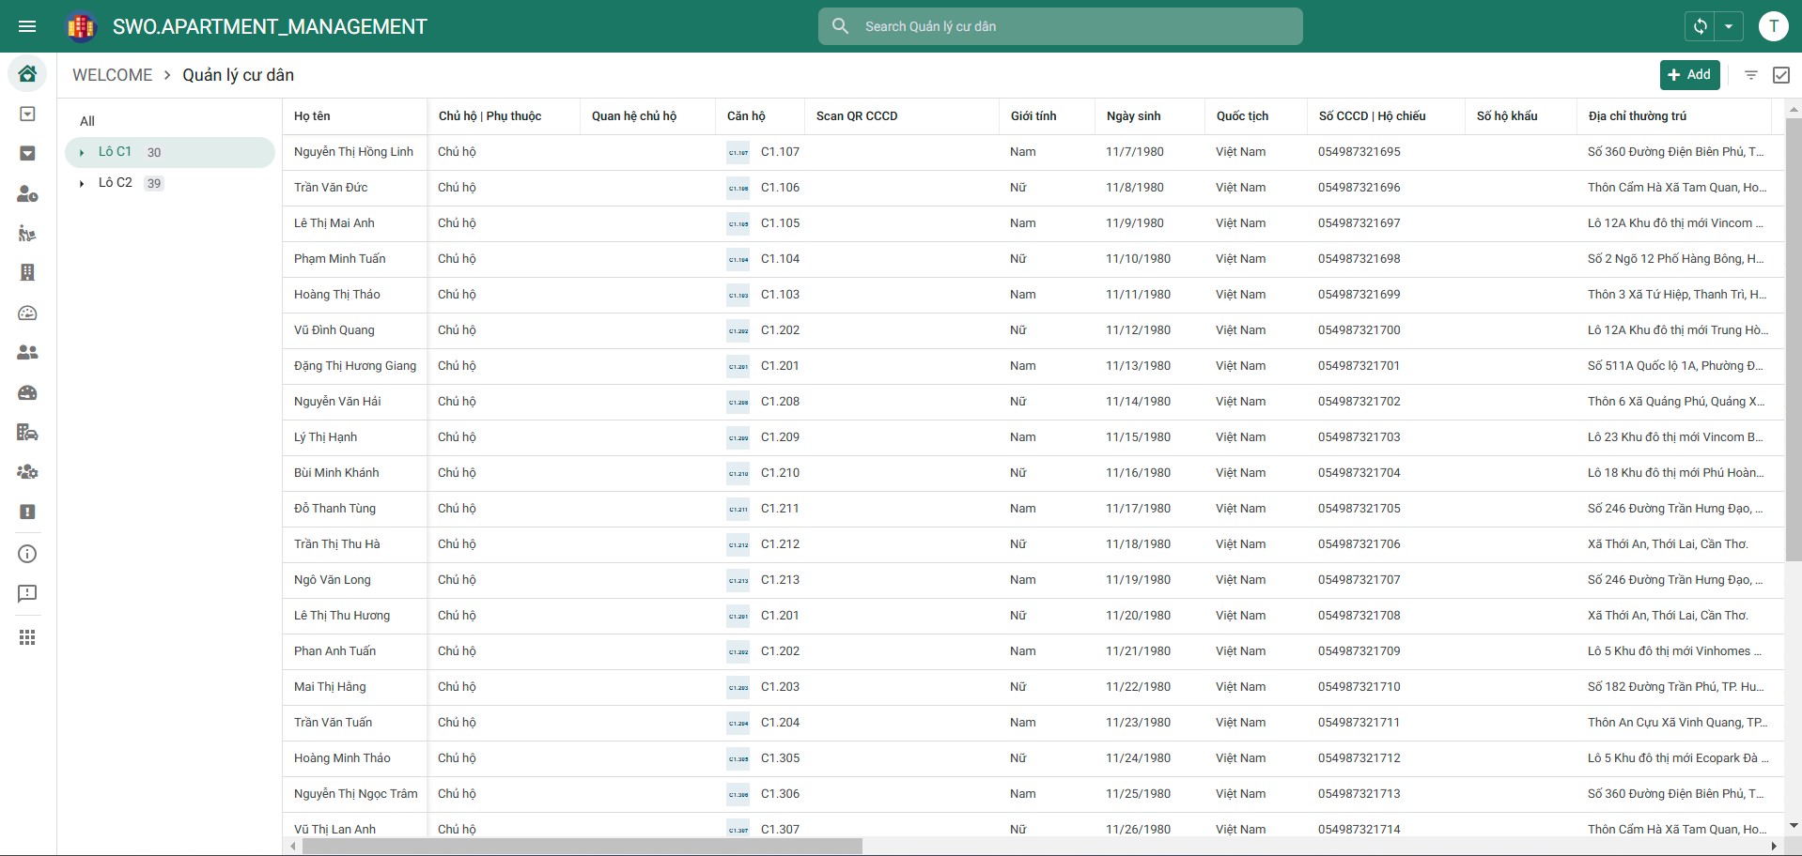Expand the Lô C1 tree node

click(x=82, y=152)
